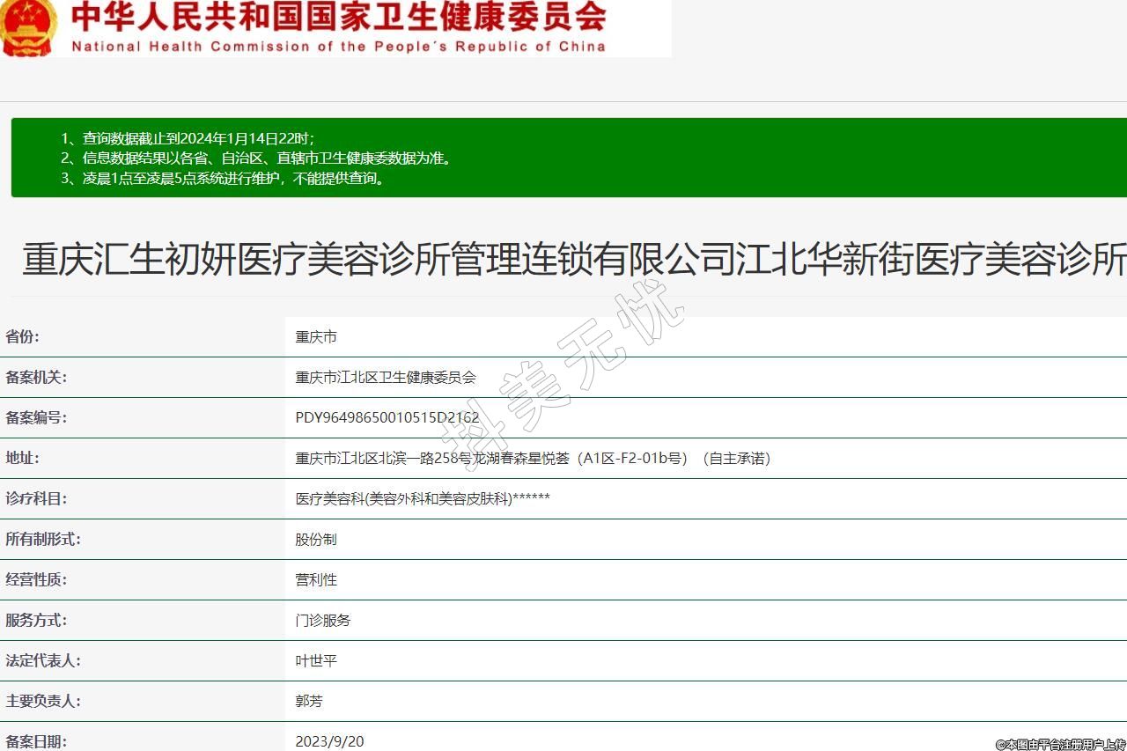The width and height of the screenshot is (1127, 751).
Task: Select the filing authority value 重庆市江北区卫生健康委员会
Action: tap(386, 378)
